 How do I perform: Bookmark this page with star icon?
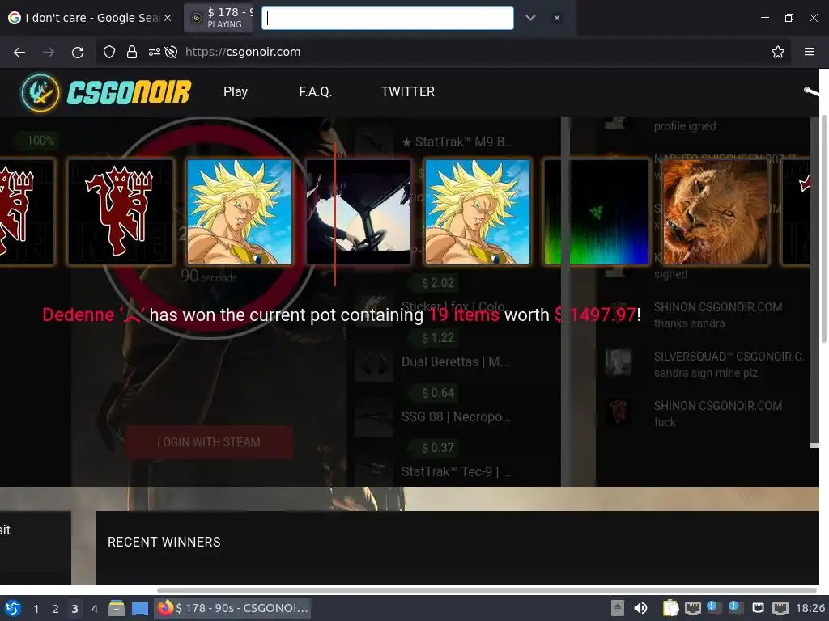click(777, 52)
